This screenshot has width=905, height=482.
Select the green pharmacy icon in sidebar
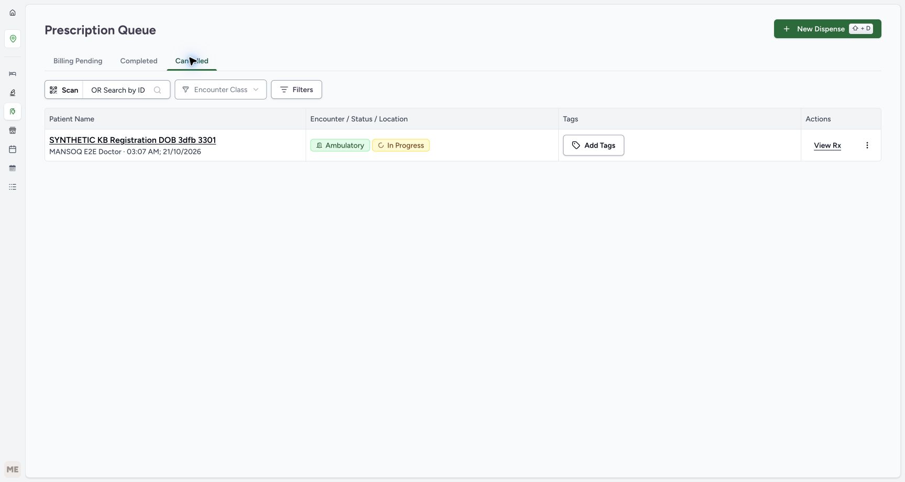point(13,111)
